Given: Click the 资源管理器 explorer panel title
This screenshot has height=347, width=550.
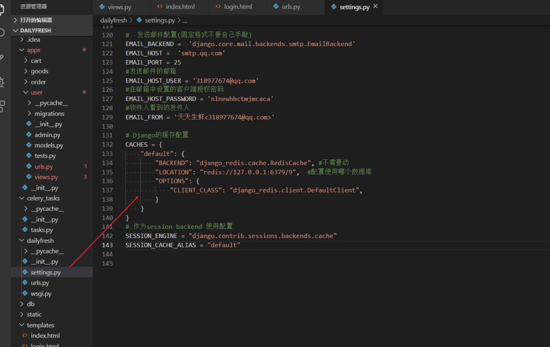Looking at the screenshot, I should (33, 7).
